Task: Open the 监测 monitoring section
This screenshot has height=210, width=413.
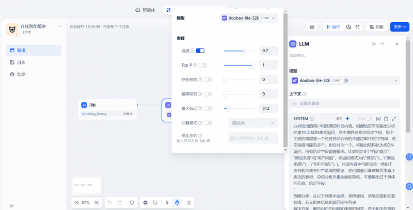Action: [34, 74]
